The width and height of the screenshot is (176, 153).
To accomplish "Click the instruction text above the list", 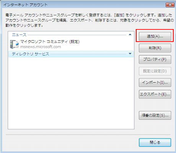I will [89, 20].
